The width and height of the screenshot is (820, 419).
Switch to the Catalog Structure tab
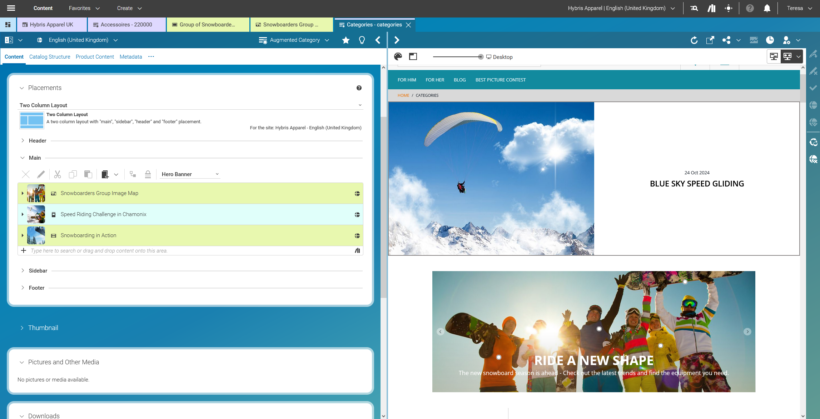[50, 57]
